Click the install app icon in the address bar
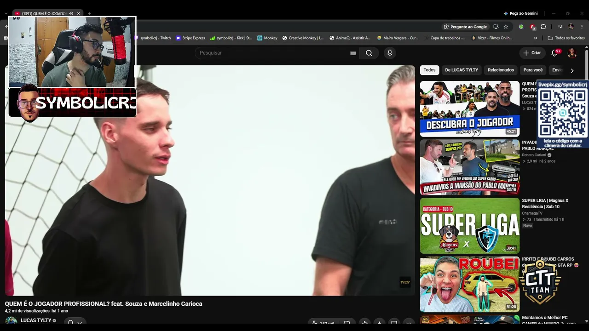Viewport: 589px width, 331px height. point(496,27)
